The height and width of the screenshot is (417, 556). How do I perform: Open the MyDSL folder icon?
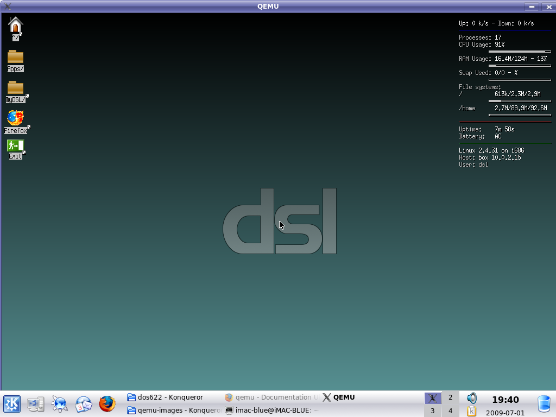(x=15, y=89)
